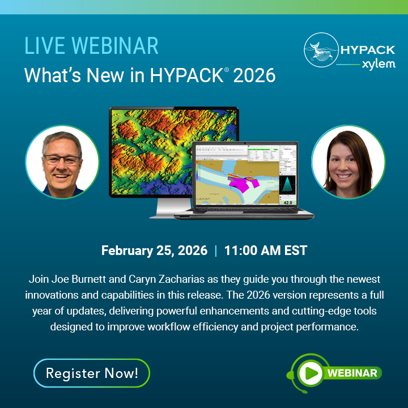Click the laptop screen with survey chart
Viewport: 408px width, 408px height.
[246, 175]
